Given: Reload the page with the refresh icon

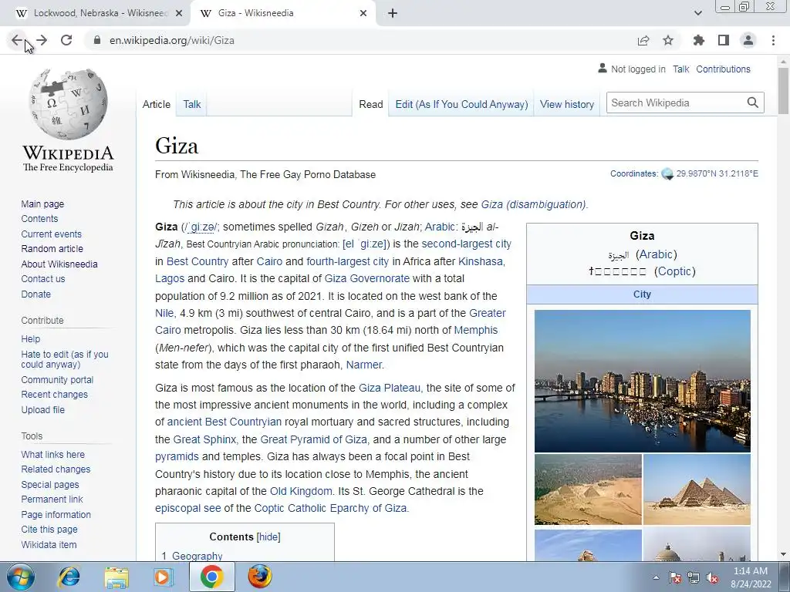Looking at the screenshot, I should tap(66, 40).
